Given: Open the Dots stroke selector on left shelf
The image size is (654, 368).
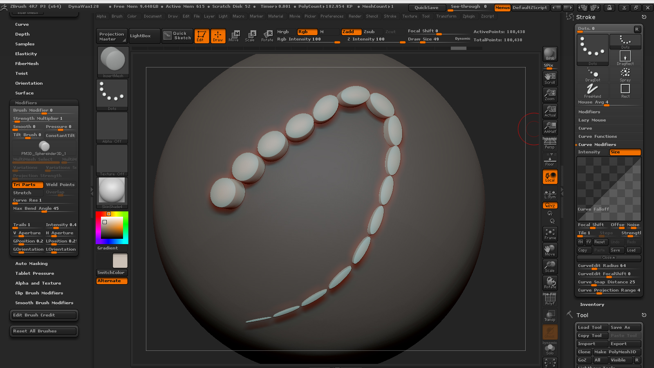Looking at the screenshot, I should tap(112, 95).
